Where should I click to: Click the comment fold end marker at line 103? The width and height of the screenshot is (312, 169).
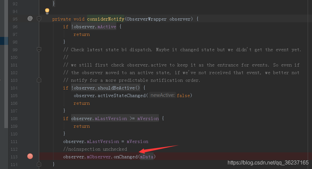pyautogui.click(x=39, y=80)
